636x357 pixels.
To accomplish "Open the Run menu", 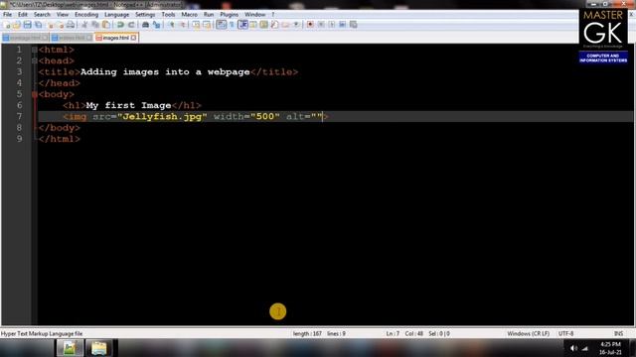I will click(209, 15).
